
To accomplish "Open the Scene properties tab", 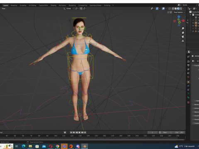I will tap(188, 73).
